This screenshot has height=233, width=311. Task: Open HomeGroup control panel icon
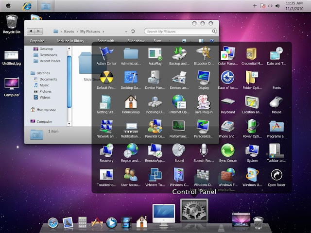(131, 102)
